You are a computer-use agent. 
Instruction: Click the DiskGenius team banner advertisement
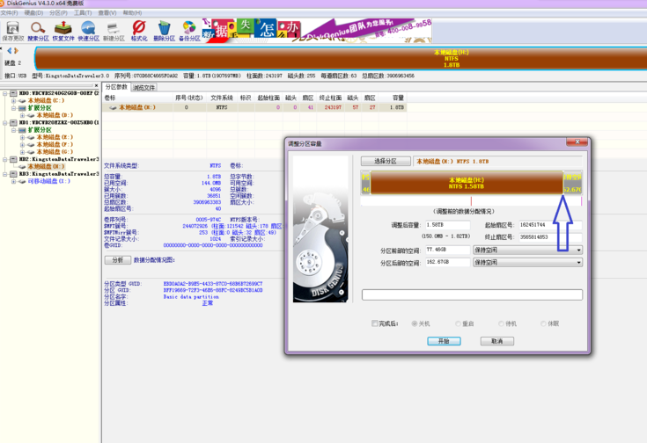point(317,31)
